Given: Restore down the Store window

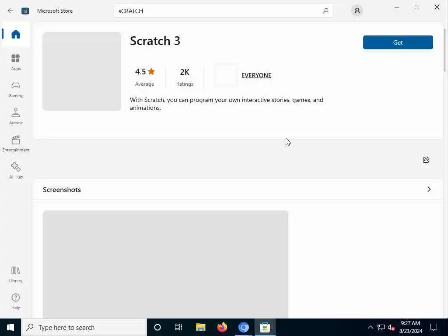Looking at the screenshot, I should tap(417, 7).
